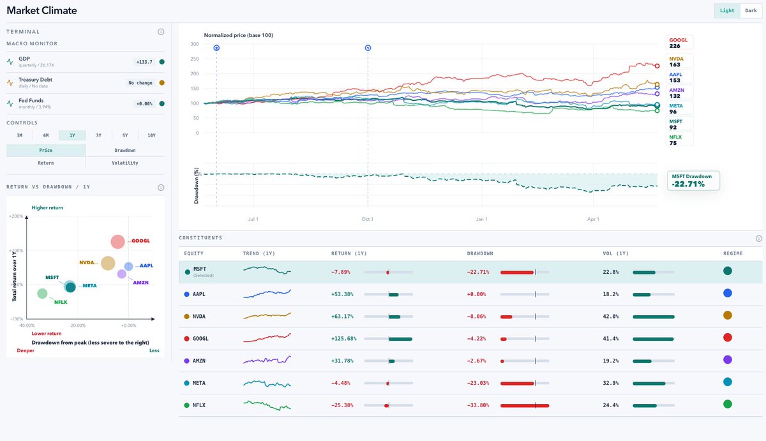Click the NVDA volatility bar

654,316
